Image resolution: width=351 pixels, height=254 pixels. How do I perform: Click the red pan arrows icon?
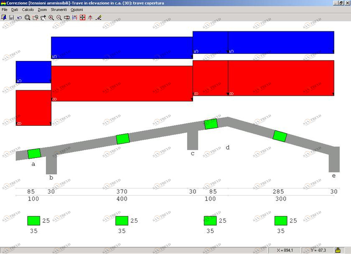82,18
